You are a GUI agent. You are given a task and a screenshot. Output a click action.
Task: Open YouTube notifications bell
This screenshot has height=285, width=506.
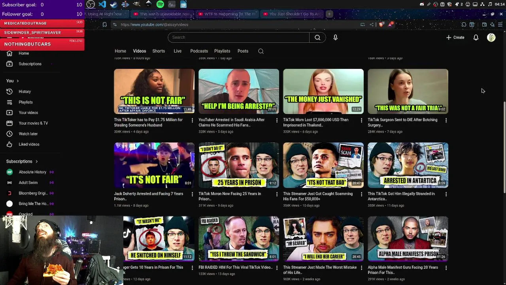click(476, 37)
